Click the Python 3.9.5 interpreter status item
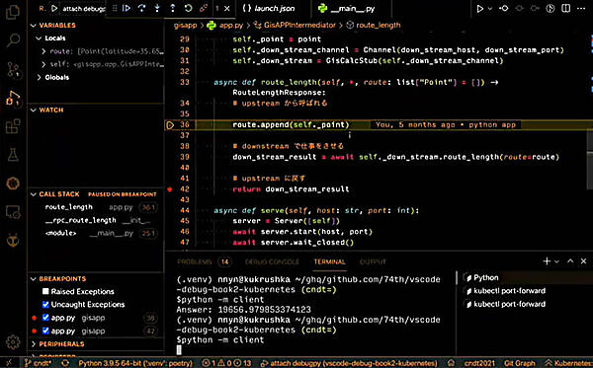The width and height of the screenshot is (593, 368). tap(135, 363)
